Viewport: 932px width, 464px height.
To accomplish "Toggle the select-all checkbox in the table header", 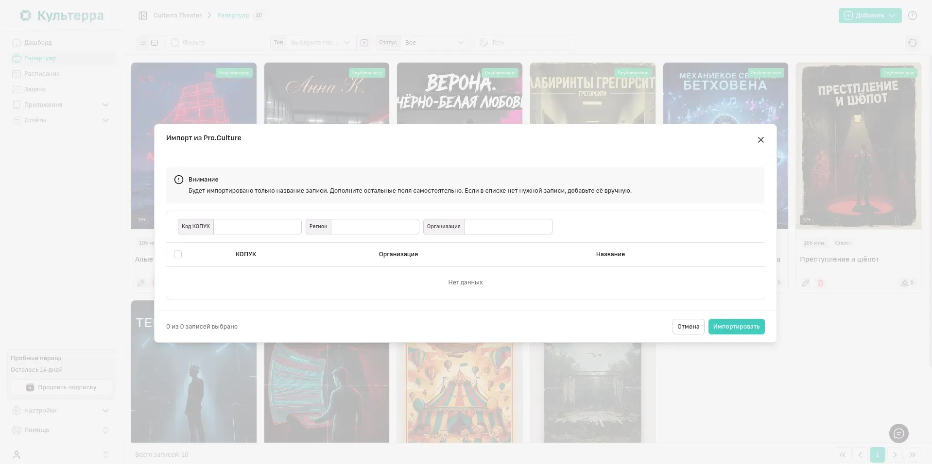I will coord(178,254).
